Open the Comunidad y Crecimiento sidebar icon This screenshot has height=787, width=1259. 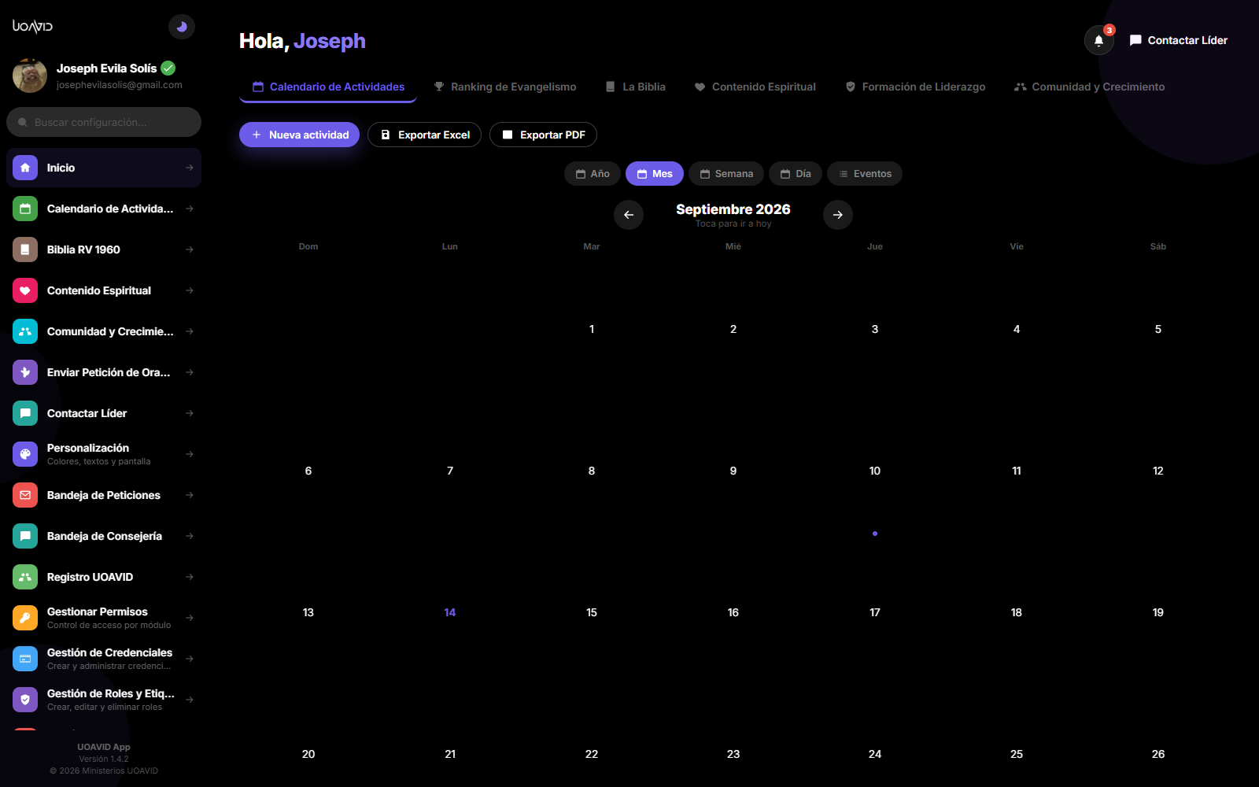(25, 331)
